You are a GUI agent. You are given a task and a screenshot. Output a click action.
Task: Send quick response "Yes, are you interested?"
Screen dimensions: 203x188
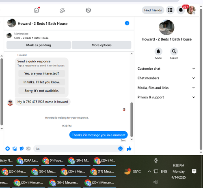click(41, 73)
